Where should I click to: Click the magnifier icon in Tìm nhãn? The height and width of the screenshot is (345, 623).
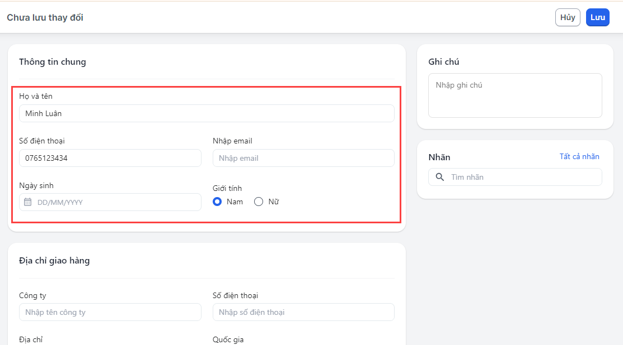click(x=440, y=177)
